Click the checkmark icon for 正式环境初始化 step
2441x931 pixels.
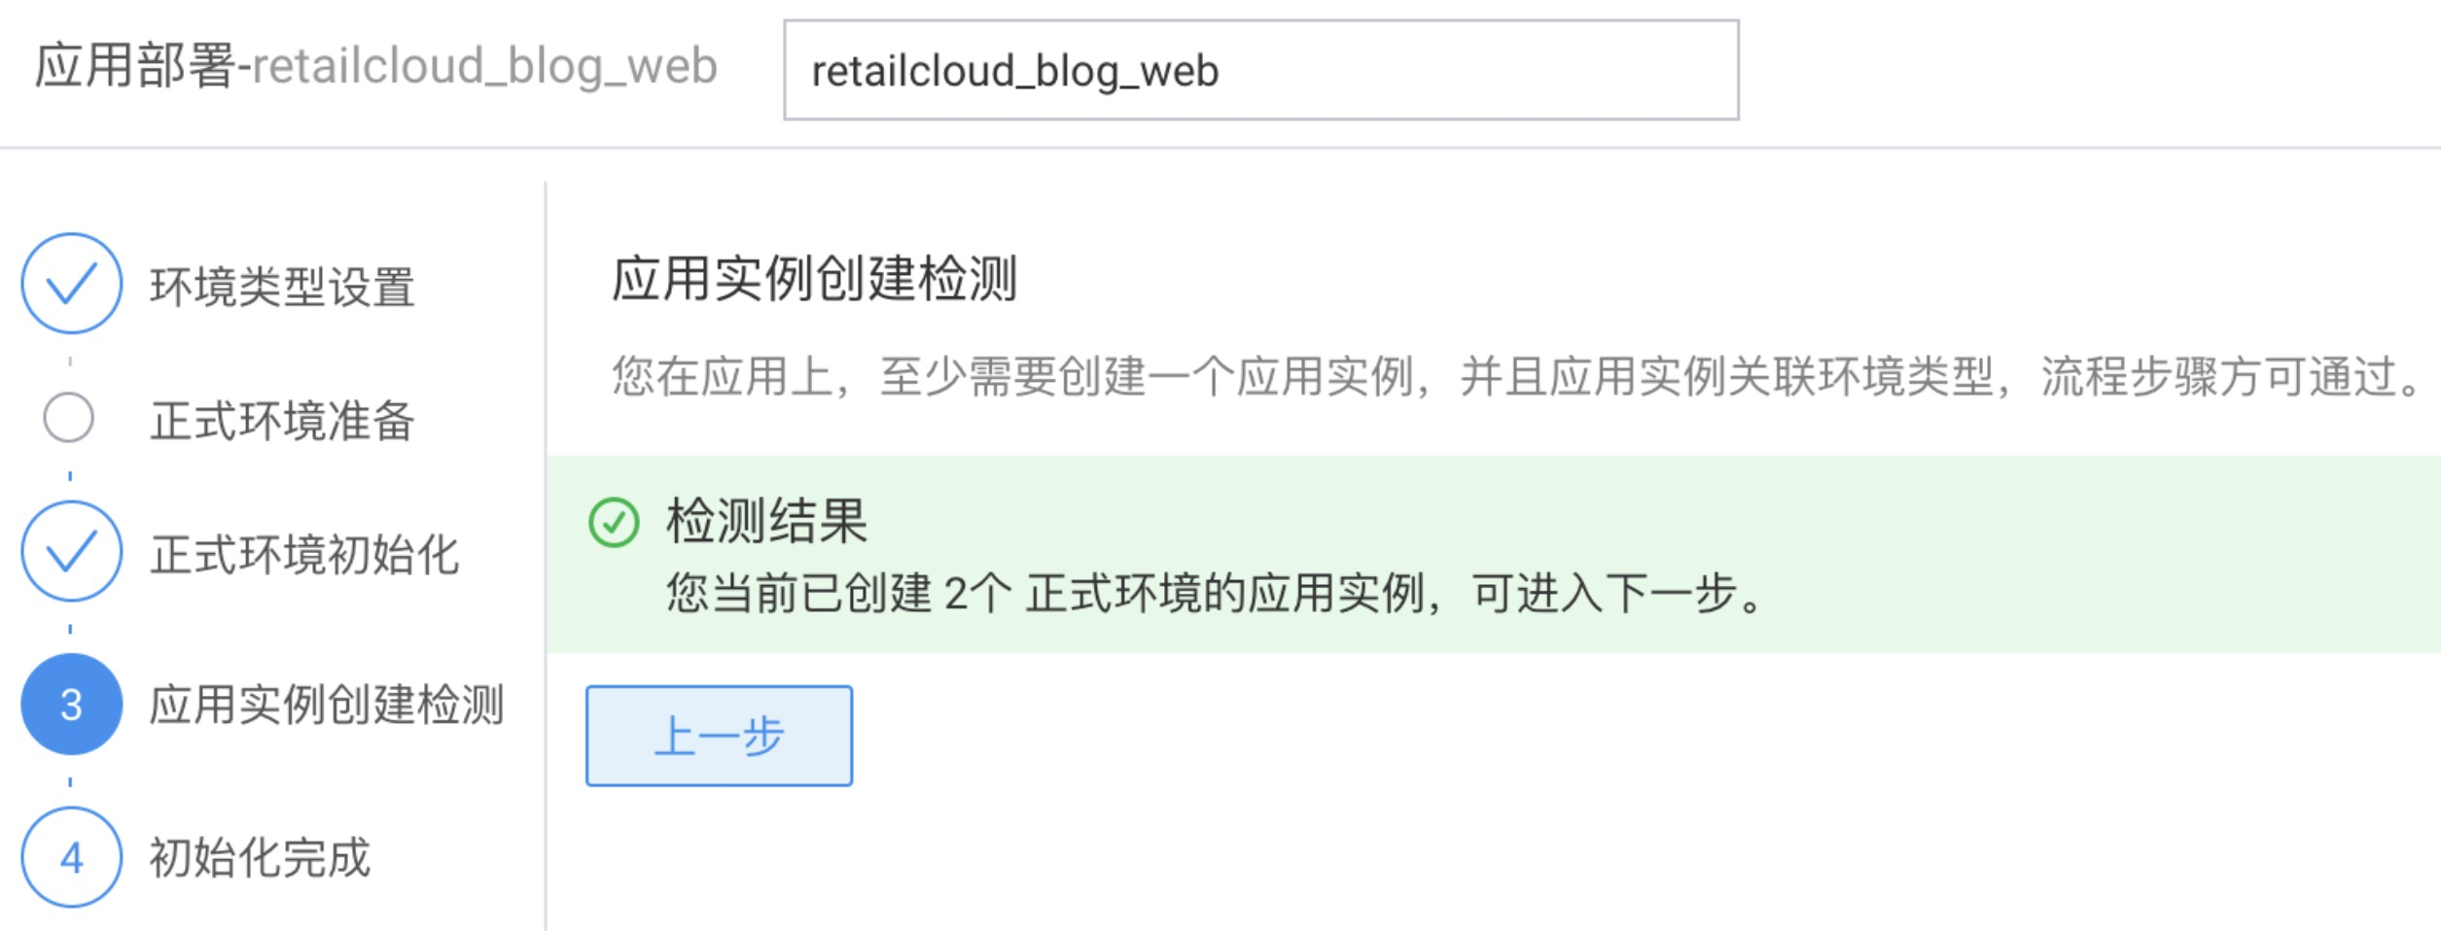pos(71,551)
